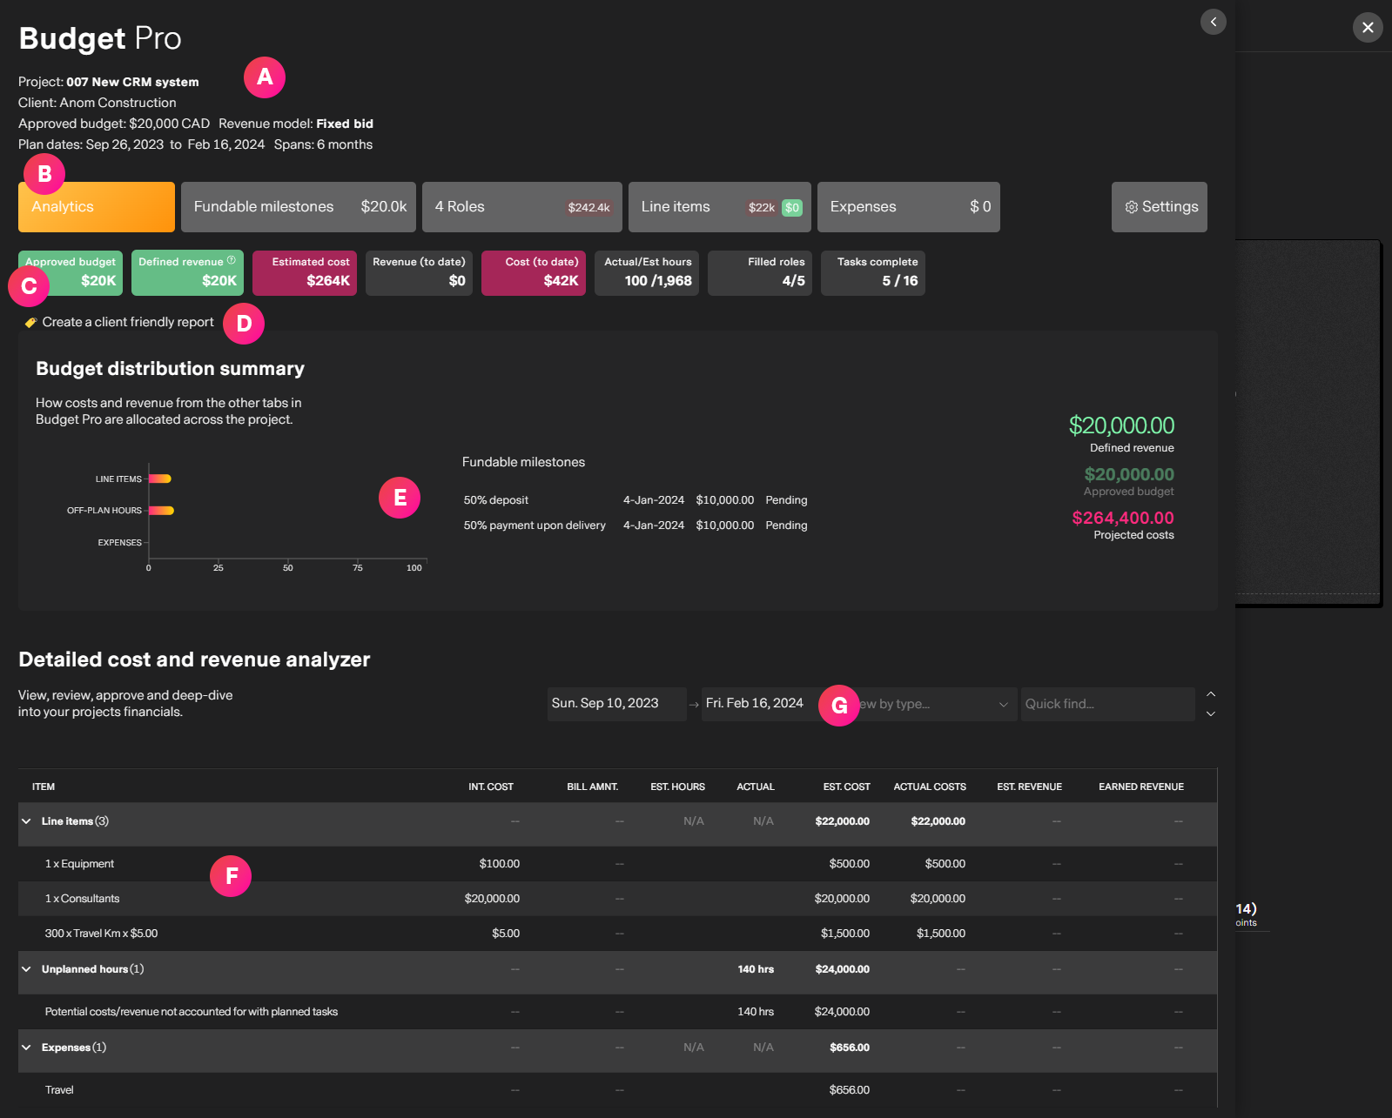
Task: Click the tag icon beside client friendly report
Action: pyautogui.click(x=30, y=323)
